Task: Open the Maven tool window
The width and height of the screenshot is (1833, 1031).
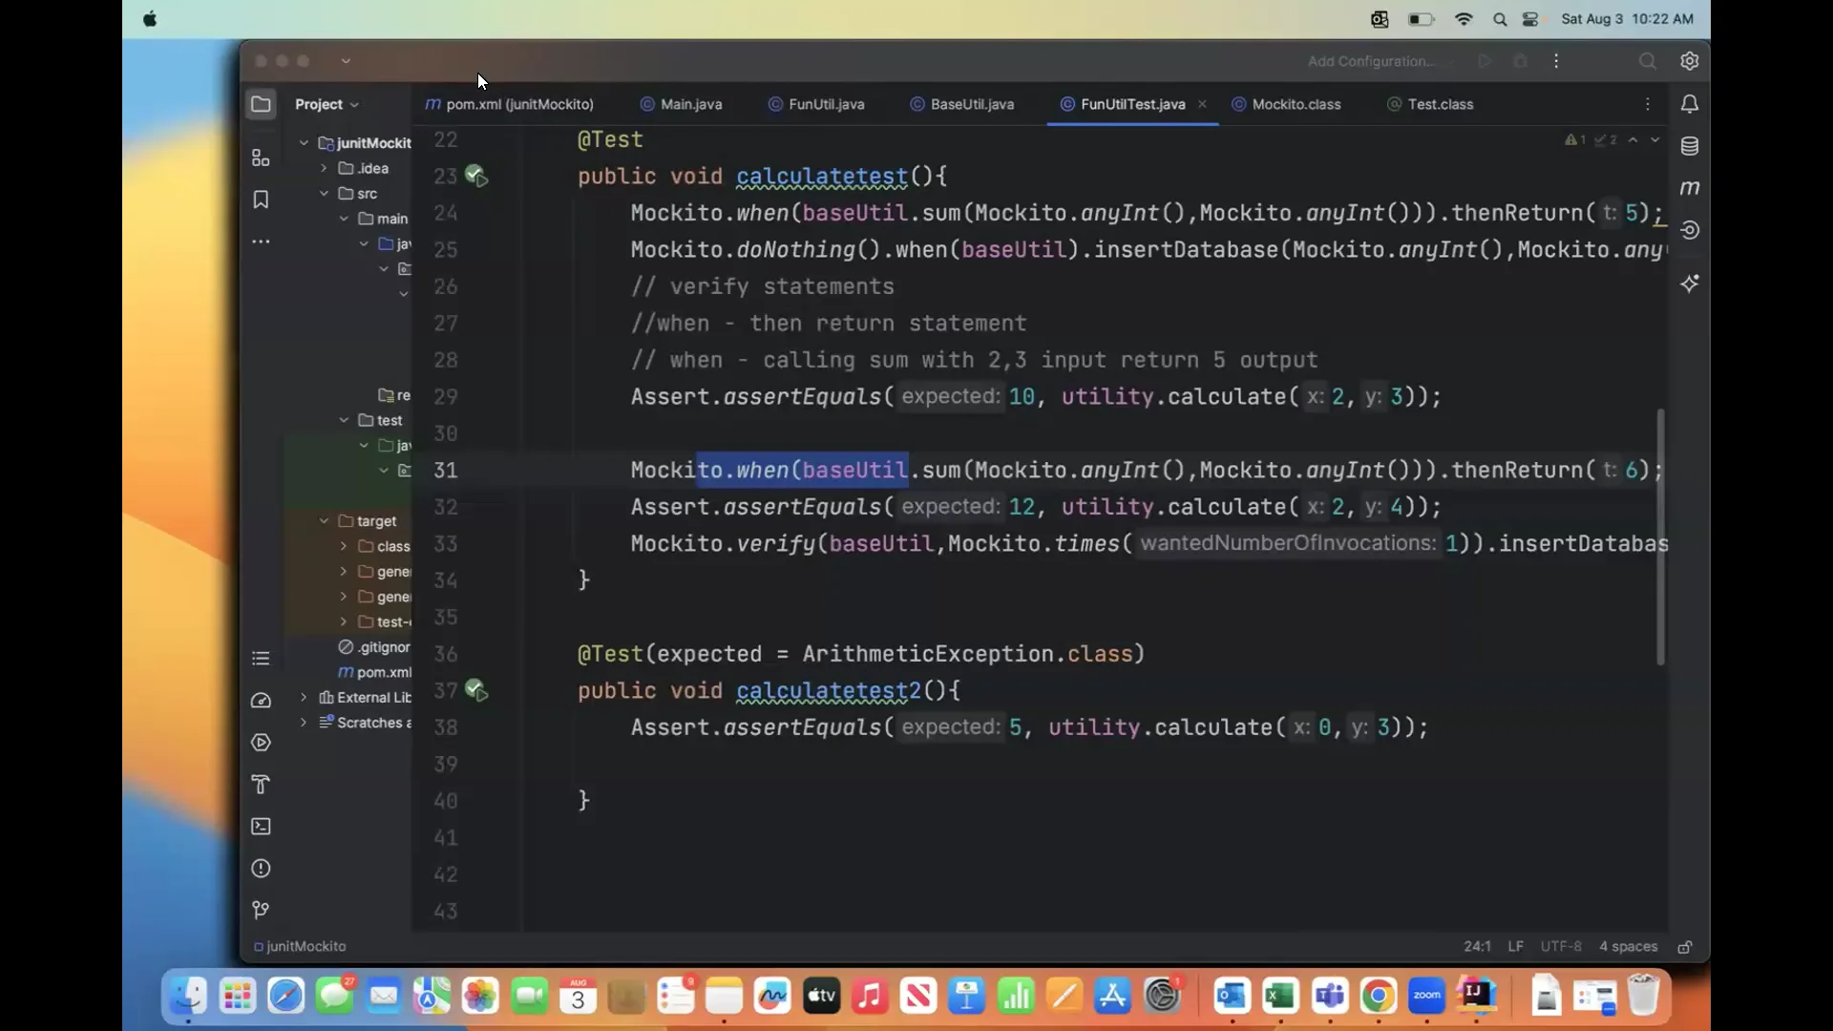Action: [x=1690, y=188]
